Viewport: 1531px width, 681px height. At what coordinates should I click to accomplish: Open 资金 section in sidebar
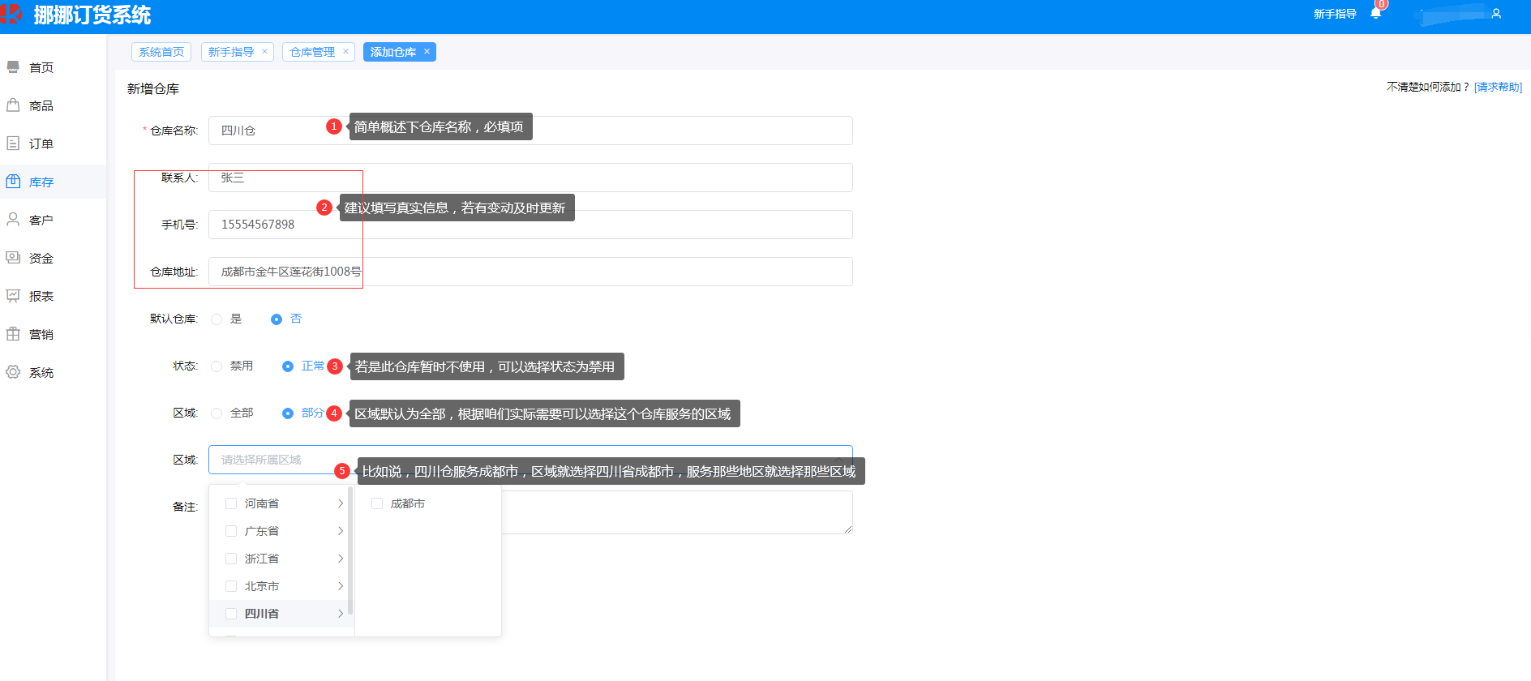tap(41, 259)
